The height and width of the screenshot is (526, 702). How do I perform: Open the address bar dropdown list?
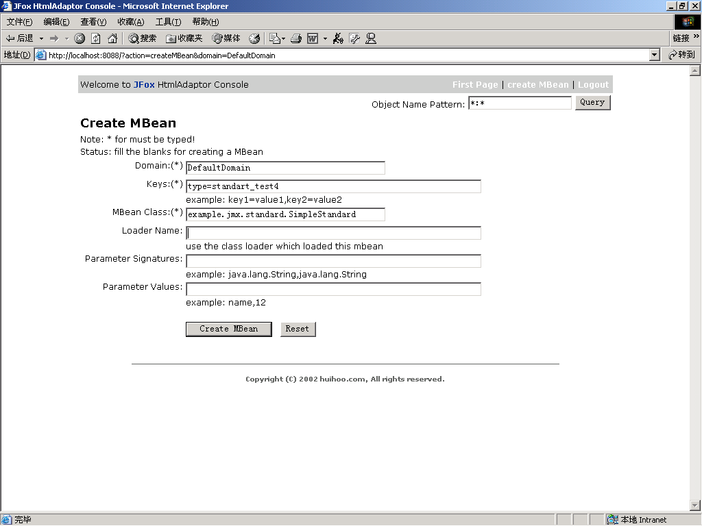[x=655, y=55]
